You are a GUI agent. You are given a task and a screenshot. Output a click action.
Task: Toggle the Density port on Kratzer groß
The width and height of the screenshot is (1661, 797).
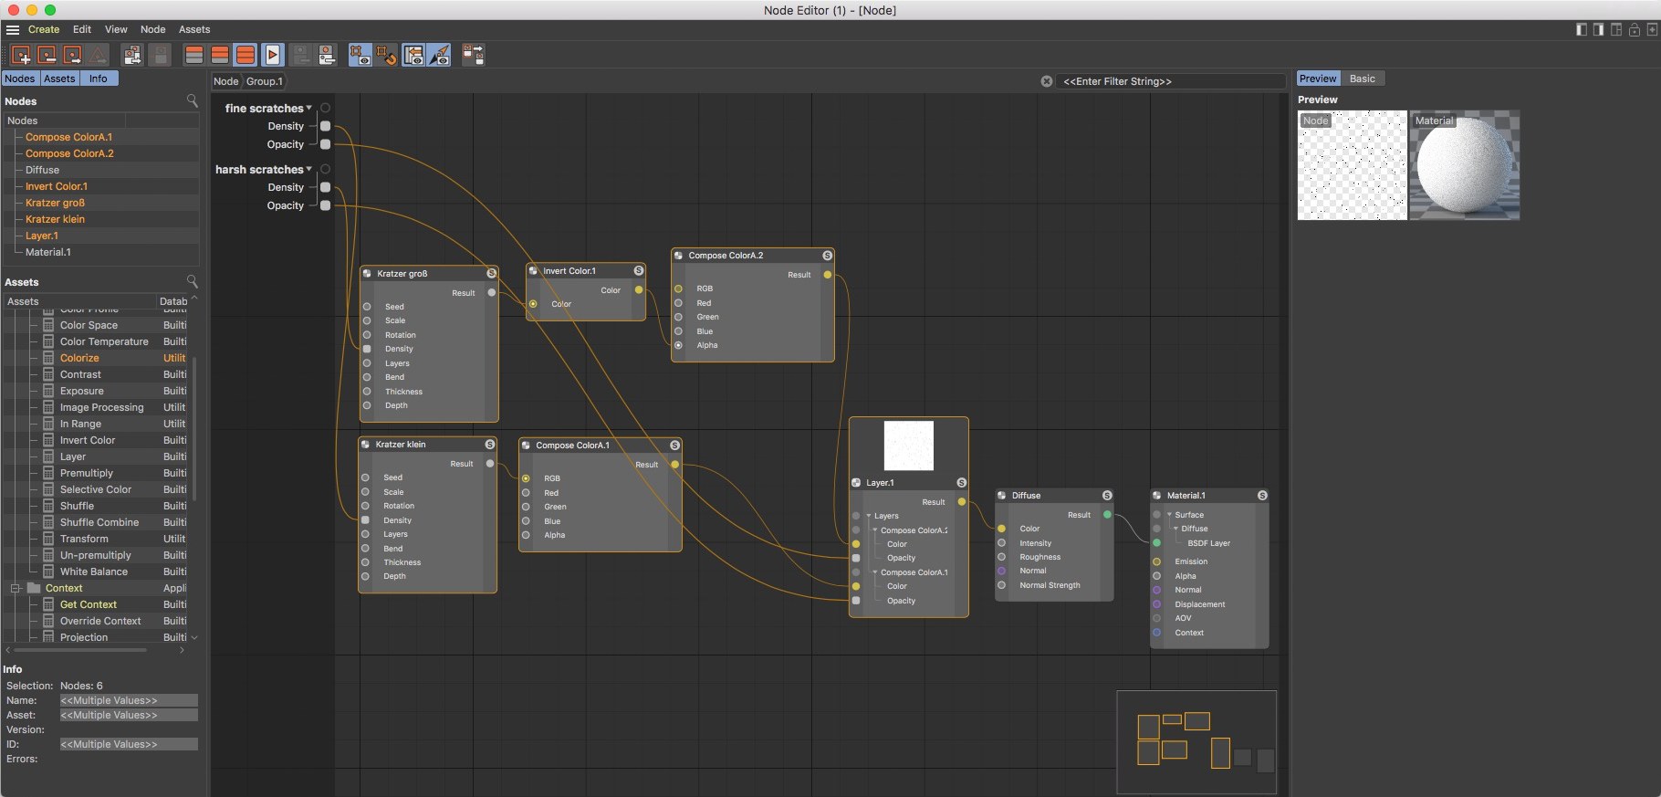coord(367,349)
